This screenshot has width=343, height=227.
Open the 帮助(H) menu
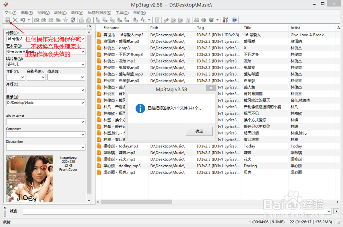(139, 13)
